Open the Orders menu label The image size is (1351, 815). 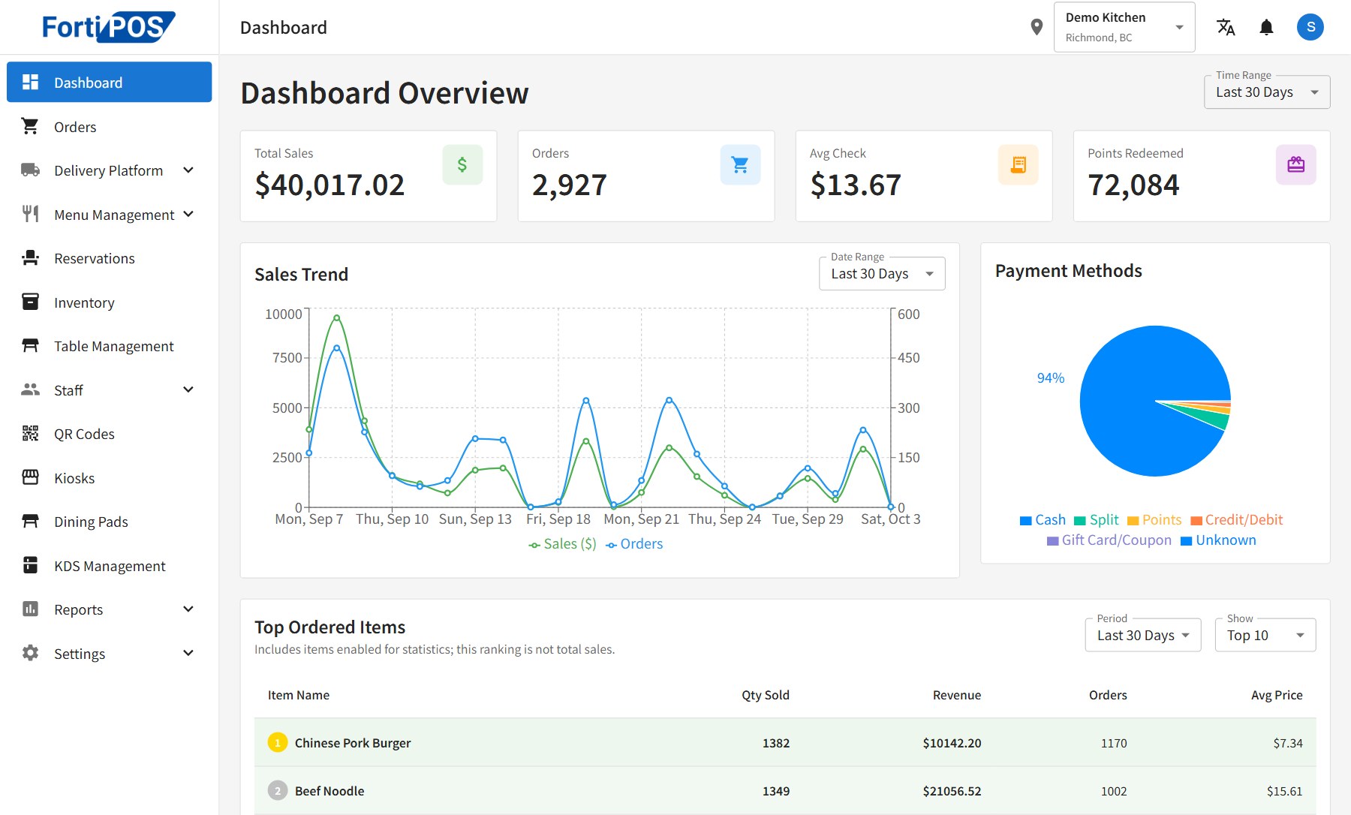click(75, 127)
